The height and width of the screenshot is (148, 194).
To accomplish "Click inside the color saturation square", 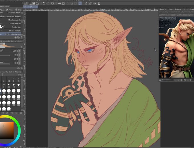I will pyautogui.click(x=7, y=131).
